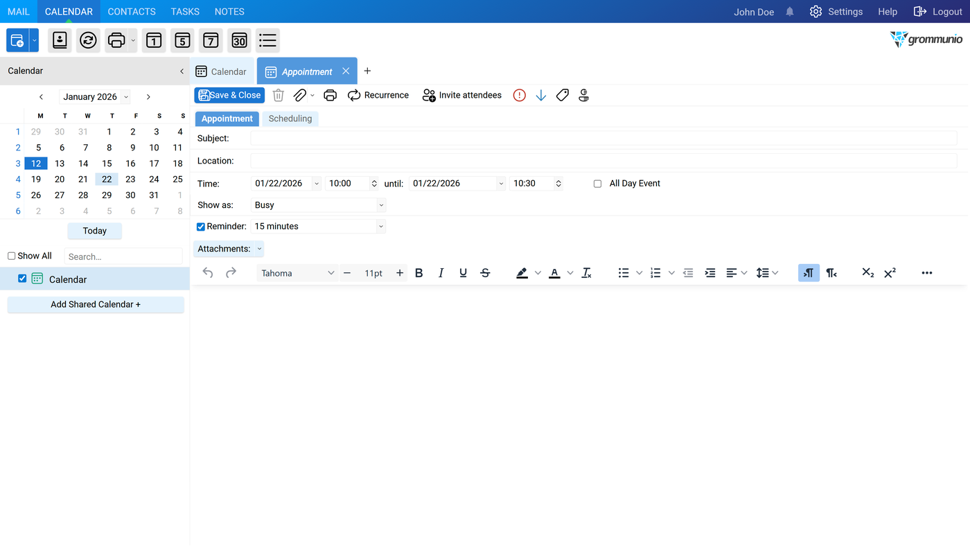Toggle italic formatting
970x546 pixels.
(x=441, y=273)
